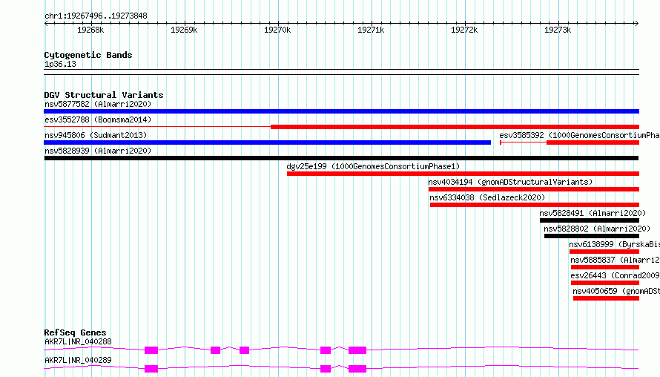Image resolution: width=660 pixels, height=377 pixels.
Task: Select the red dgv25e199 variant bar
Action: tap(463, 174)
